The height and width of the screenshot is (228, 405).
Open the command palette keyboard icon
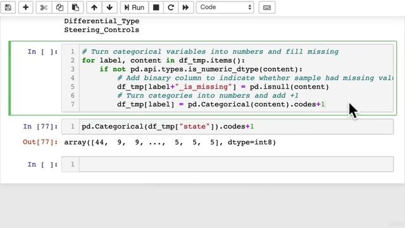pos(267,7)
